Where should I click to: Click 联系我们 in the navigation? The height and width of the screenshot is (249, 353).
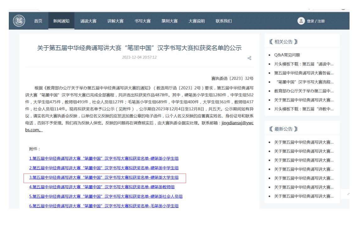click(224, 21)
